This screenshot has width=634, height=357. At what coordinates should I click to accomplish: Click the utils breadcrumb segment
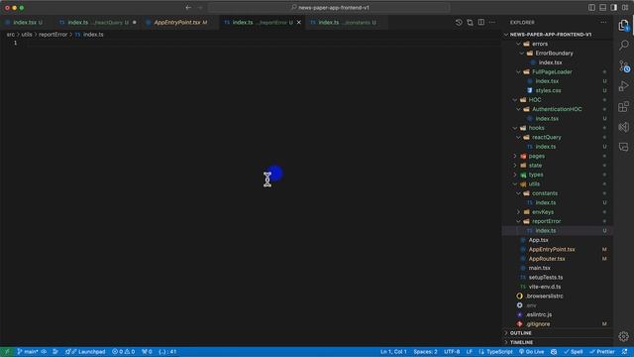pyautogui.click(x=27, y=35)
